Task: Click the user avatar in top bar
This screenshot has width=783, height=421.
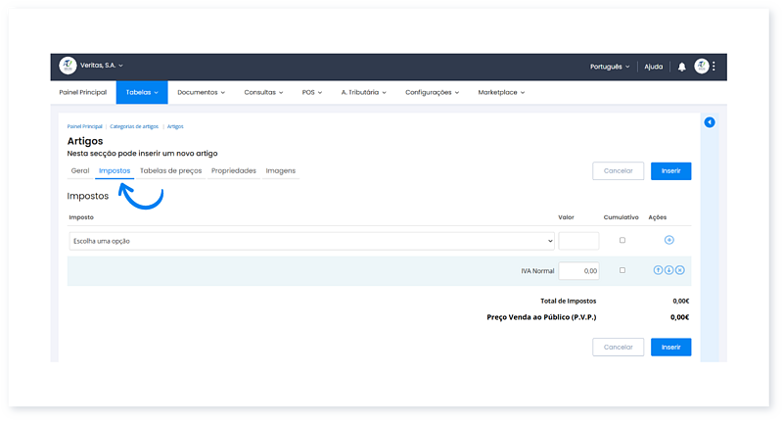Action: (701, 67)
